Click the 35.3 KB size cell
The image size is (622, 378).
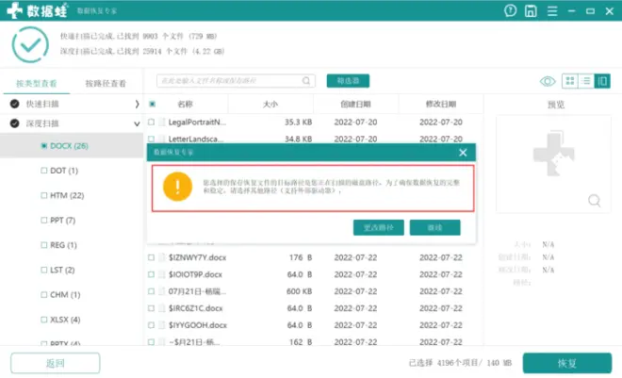pos(298,123)
